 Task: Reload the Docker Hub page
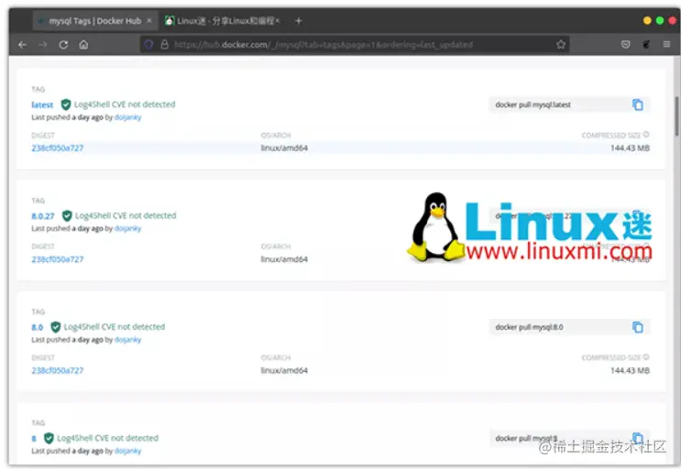click(x=63, y=45)
